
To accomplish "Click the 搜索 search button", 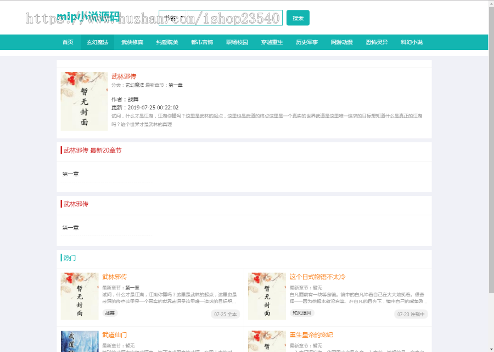I will 297,18.
